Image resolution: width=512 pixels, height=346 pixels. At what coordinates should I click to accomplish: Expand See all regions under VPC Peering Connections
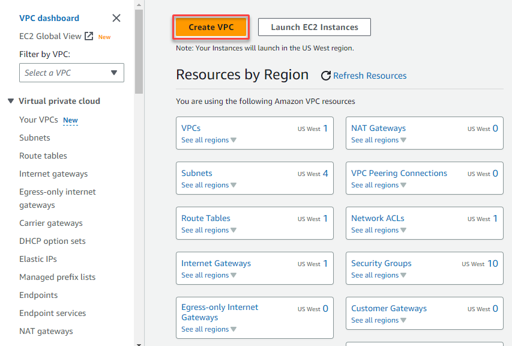(x=379, y=185)
